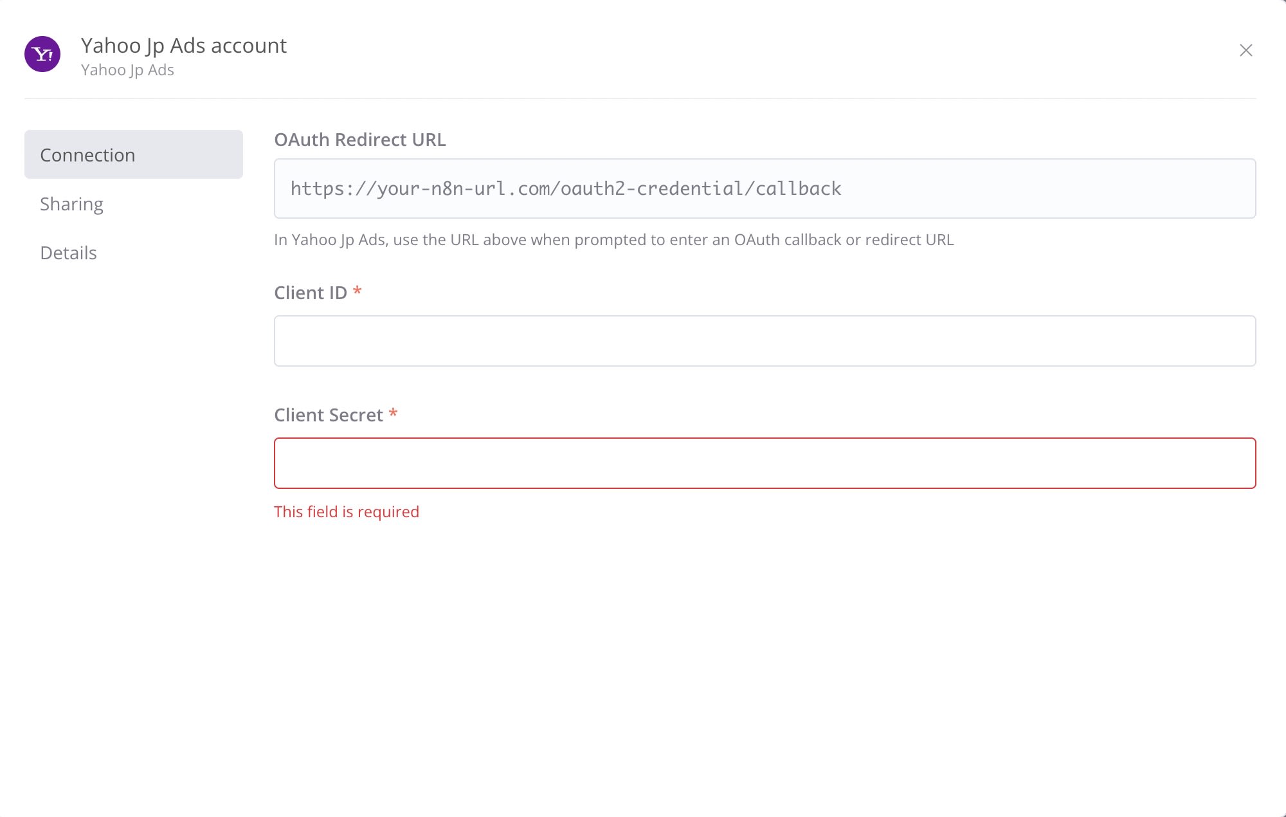Viewport: 1286px width, 817px height.
Task: Click the redirect URL hint text
Action: (614, 240)
